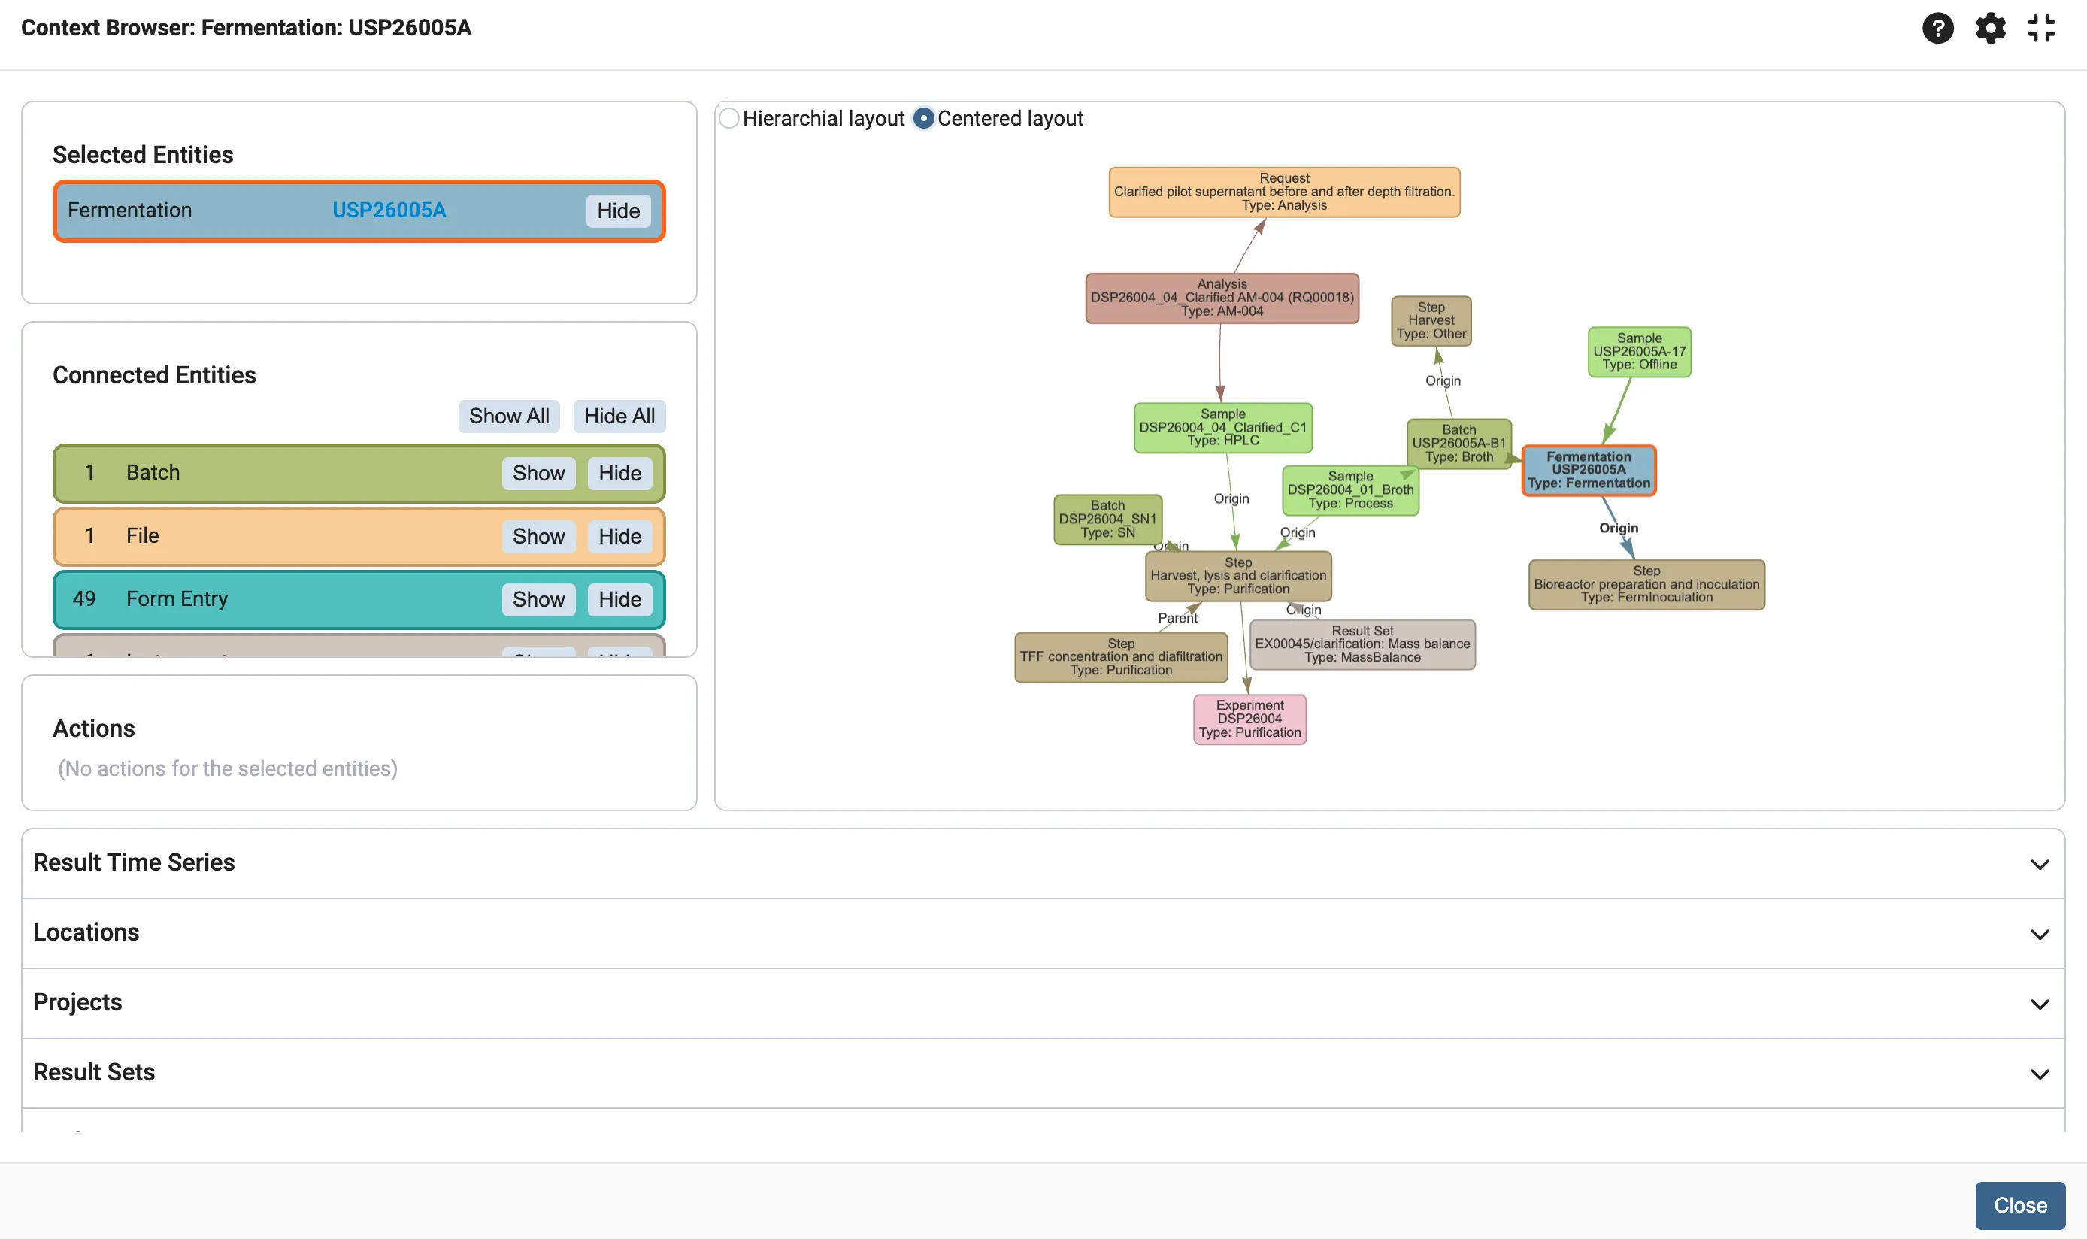
Task: Open the USP26005A link
Action: click(389, 211)
